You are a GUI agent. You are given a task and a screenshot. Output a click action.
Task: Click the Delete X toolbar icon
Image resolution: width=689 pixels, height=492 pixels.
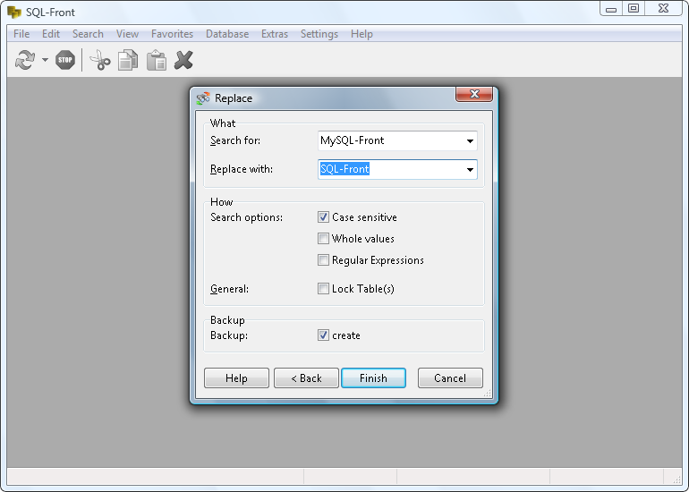coord(183,60)
